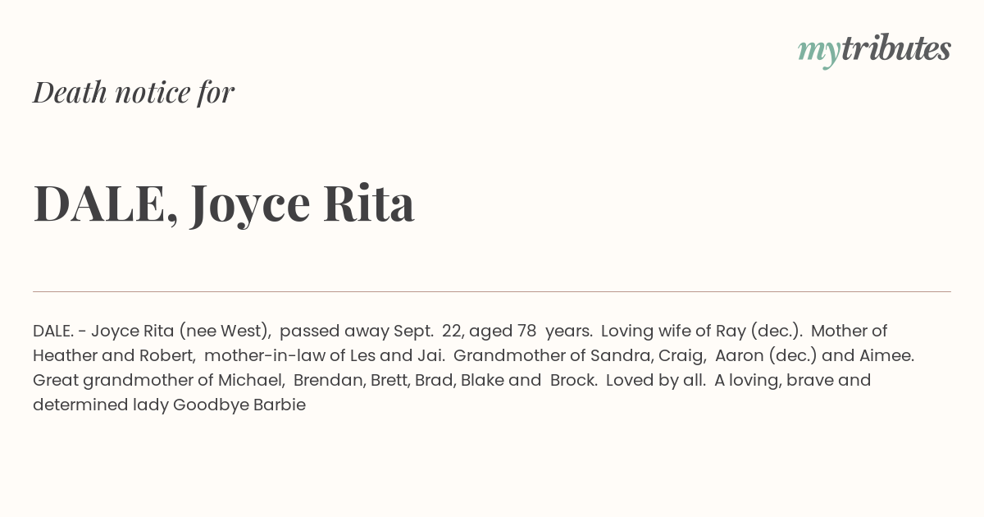
Task: Click "Grandmother of Sandra, Craig" text
Action: [x=579, y=356]
